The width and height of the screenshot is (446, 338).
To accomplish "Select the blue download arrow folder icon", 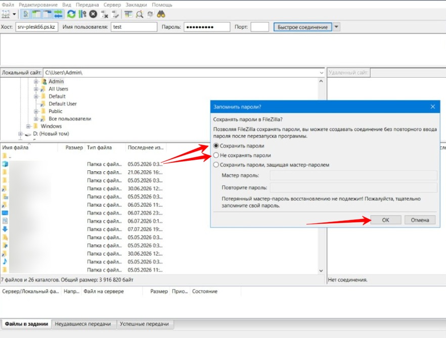I will (5, 229).
